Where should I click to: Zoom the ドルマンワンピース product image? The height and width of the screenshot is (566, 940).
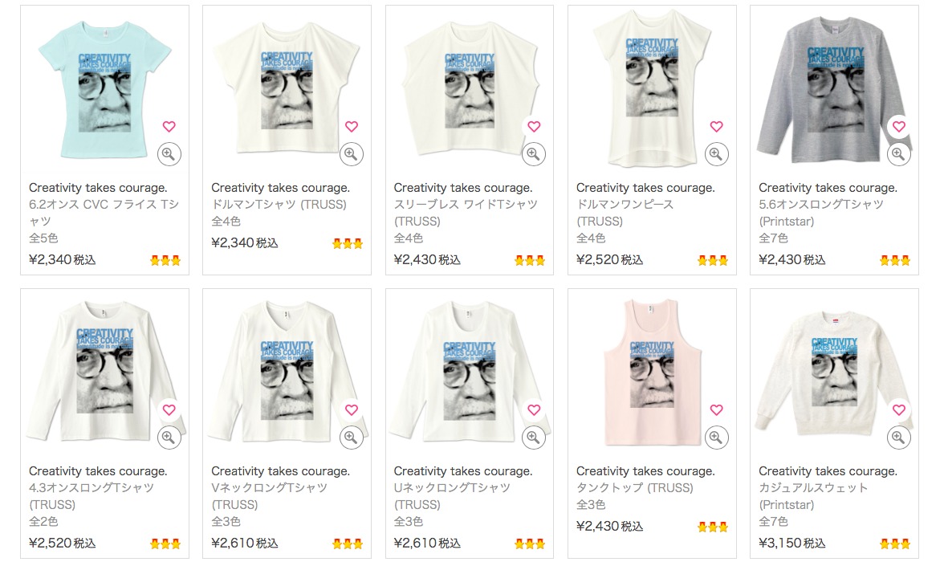(x=716, y=154)
